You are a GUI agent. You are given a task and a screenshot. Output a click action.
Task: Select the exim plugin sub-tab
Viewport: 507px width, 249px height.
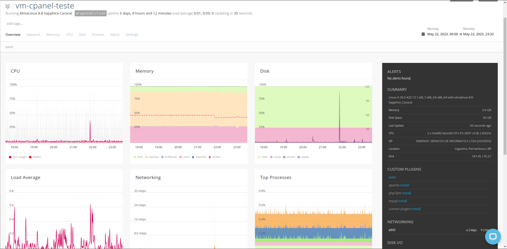[10, 47]
